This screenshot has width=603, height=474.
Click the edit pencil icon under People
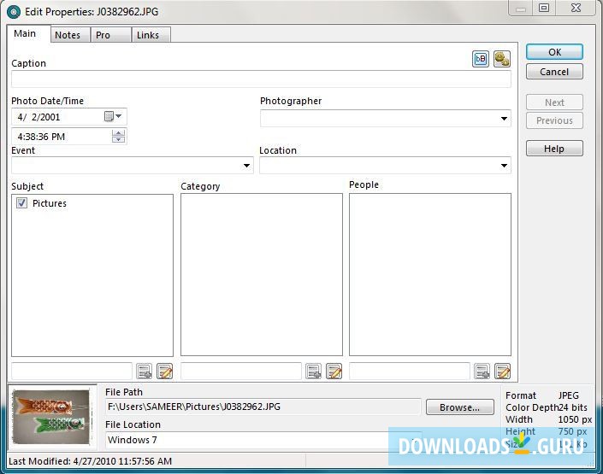[502, 371]
